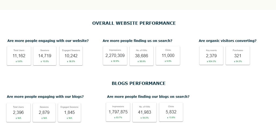This screenshot has width=276, height=140.
Task: Click the overall Clicks 11,000 scorecard
Action: [x=168, y=55]
